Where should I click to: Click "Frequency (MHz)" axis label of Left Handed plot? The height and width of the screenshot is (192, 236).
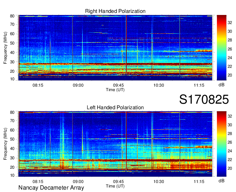[5, 144]
